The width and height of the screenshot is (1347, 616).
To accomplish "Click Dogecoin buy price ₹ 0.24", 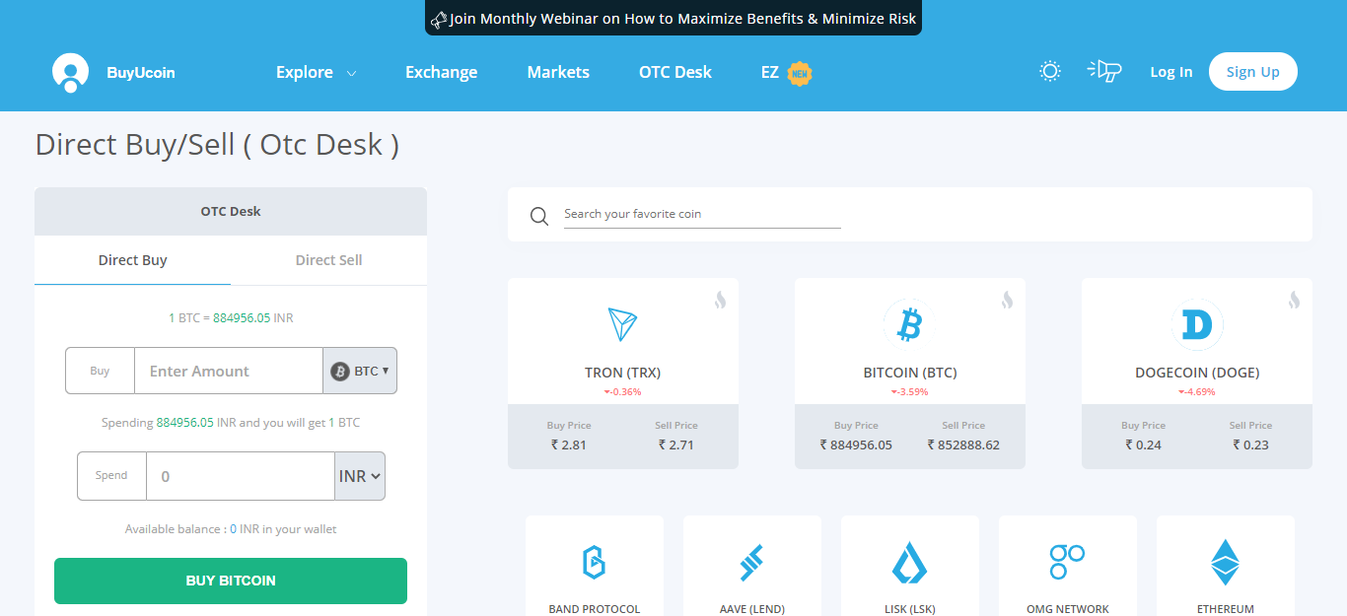I will tap(1143, 445).
